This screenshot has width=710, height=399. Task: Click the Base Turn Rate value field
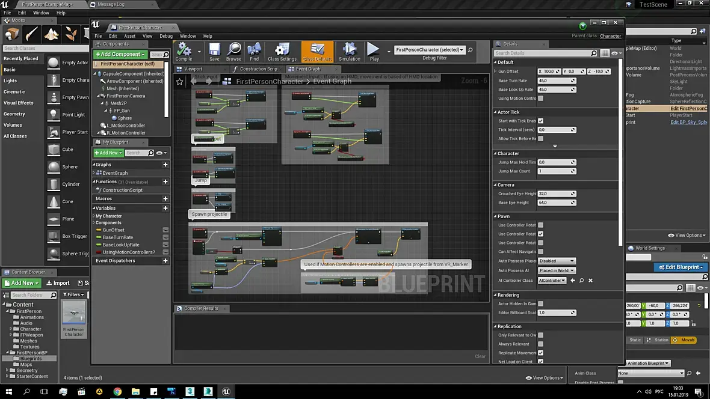(x=556, y=81)
